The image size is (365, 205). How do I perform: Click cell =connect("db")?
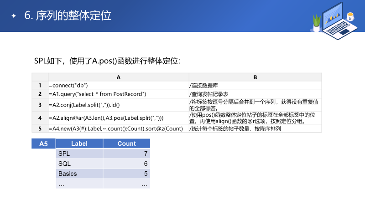119,85
